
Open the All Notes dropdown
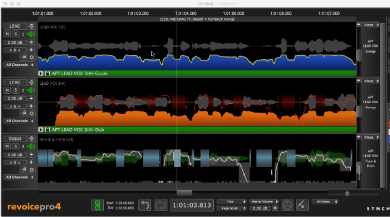325,202
